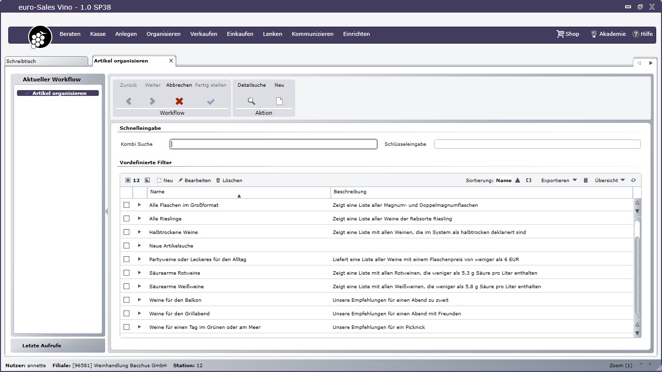Open the Beraten menu
This screenshot has height=372, width=662.
[x=70, y=34]
